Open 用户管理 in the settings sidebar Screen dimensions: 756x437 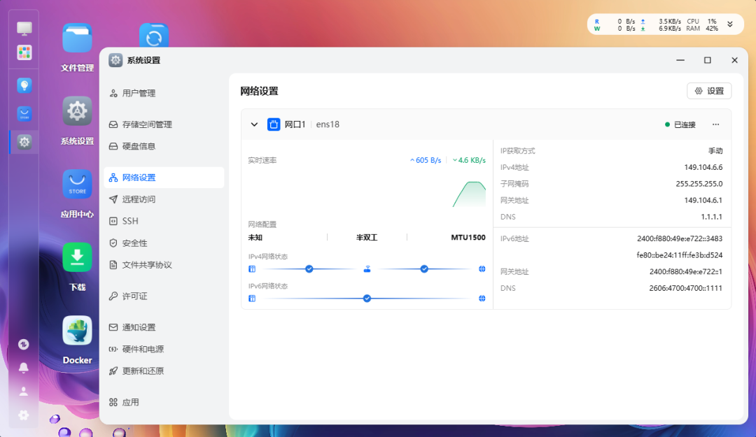pyautogui.click(x=164, y=93)
